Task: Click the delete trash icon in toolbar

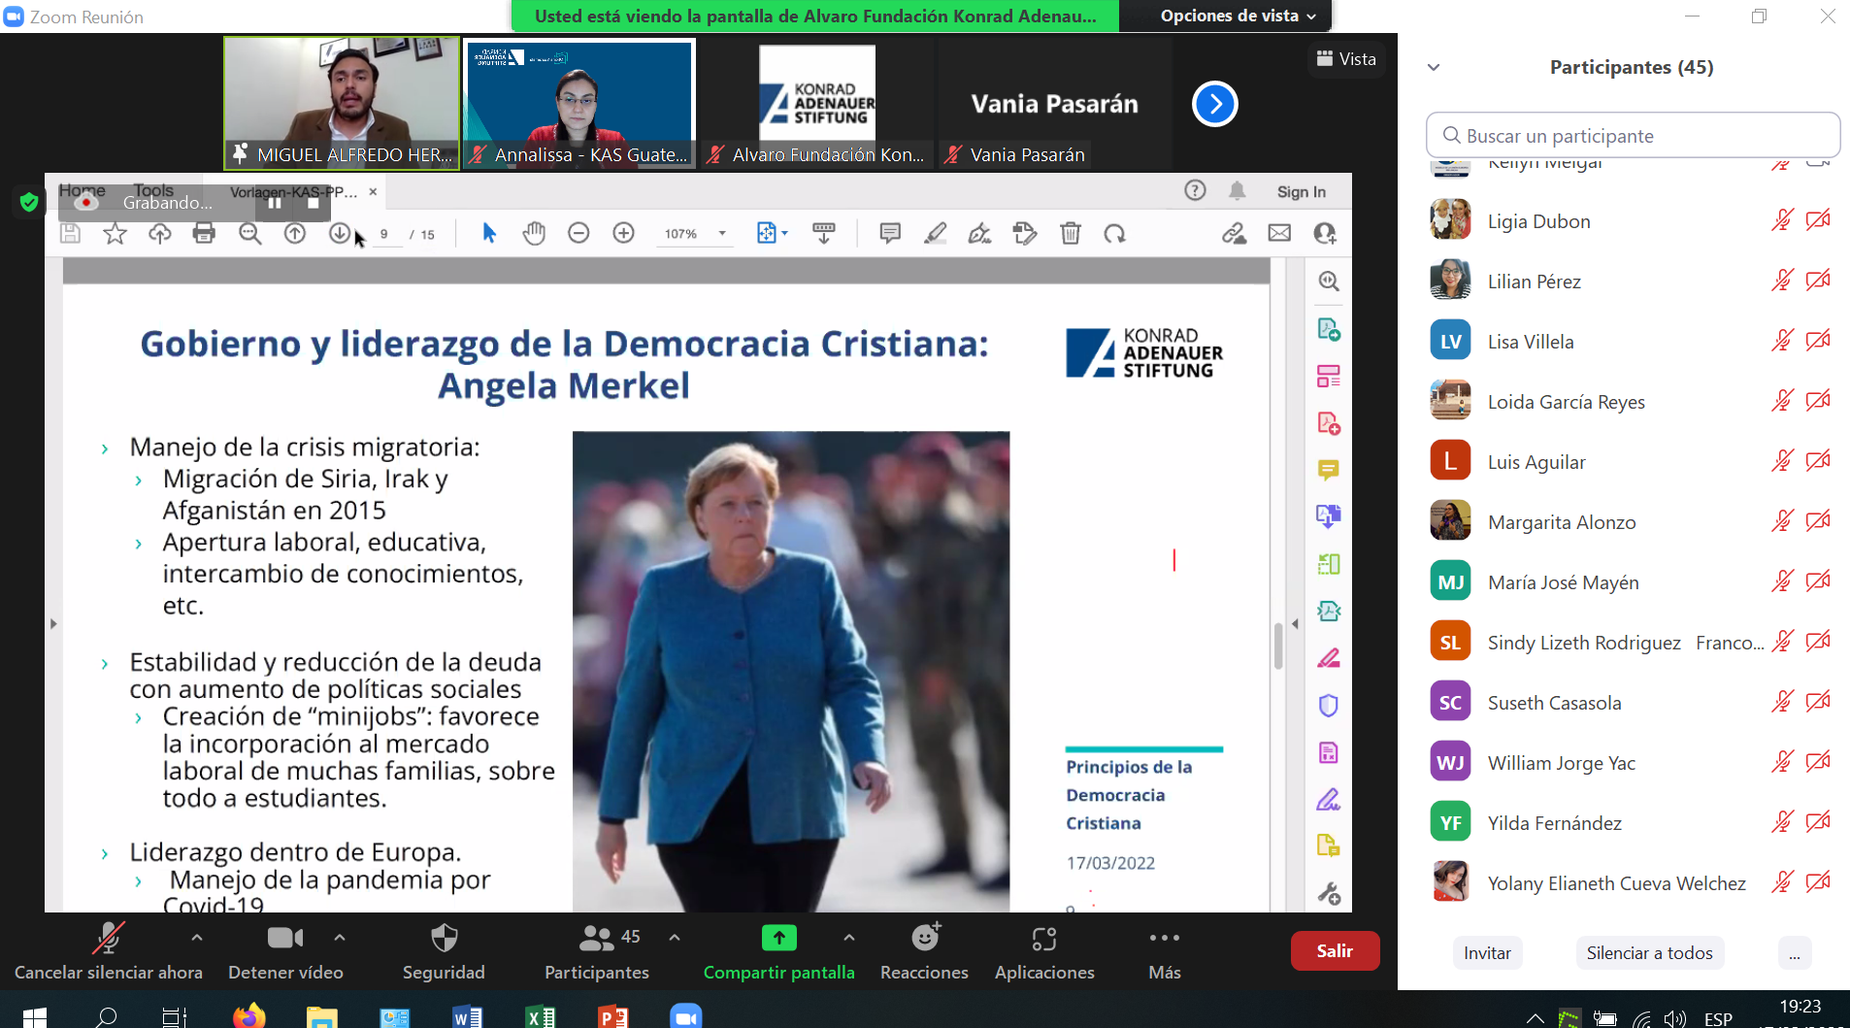Action: pos(1070,233)
